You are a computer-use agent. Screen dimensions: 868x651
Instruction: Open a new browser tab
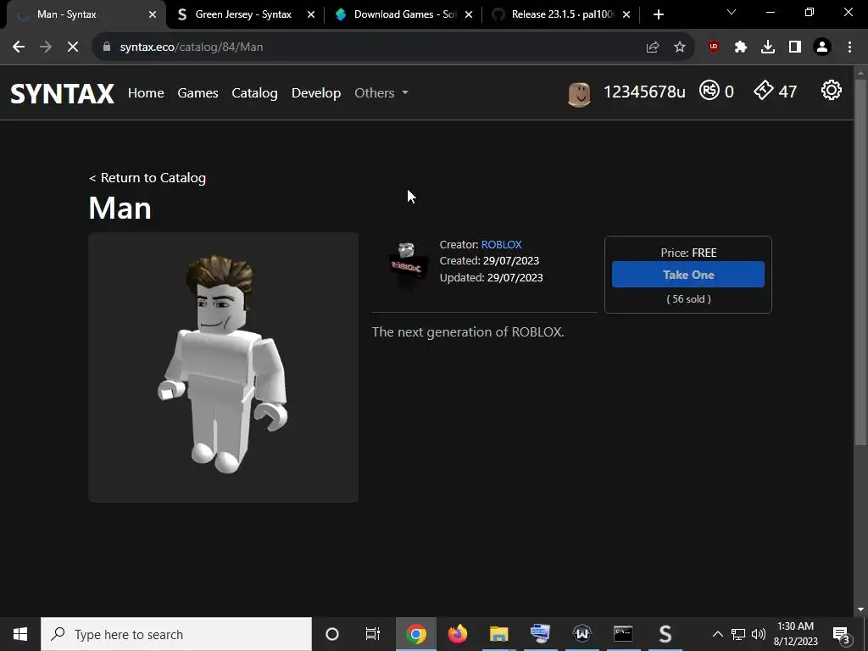[x=658, y=14]
